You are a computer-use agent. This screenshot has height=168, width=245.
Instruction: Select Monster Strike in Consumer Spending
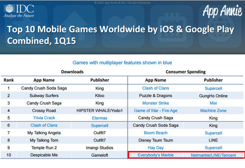(x=155, y=103)
